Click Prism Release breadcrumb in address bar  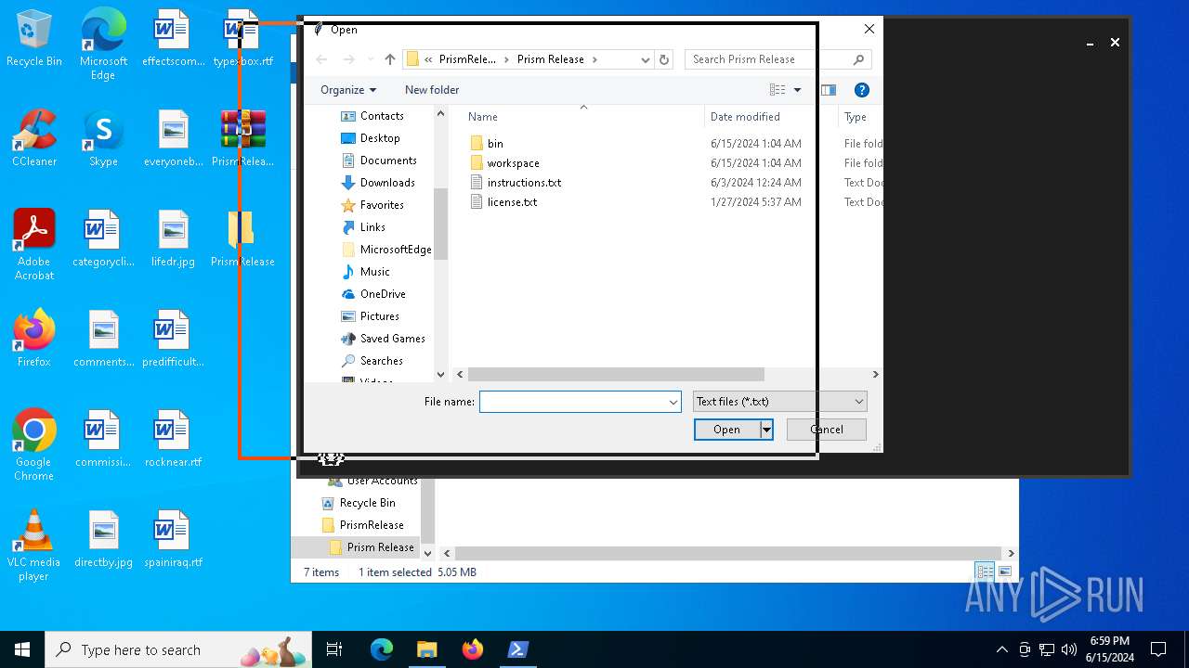pyautogui.click(x=551, y=59)
